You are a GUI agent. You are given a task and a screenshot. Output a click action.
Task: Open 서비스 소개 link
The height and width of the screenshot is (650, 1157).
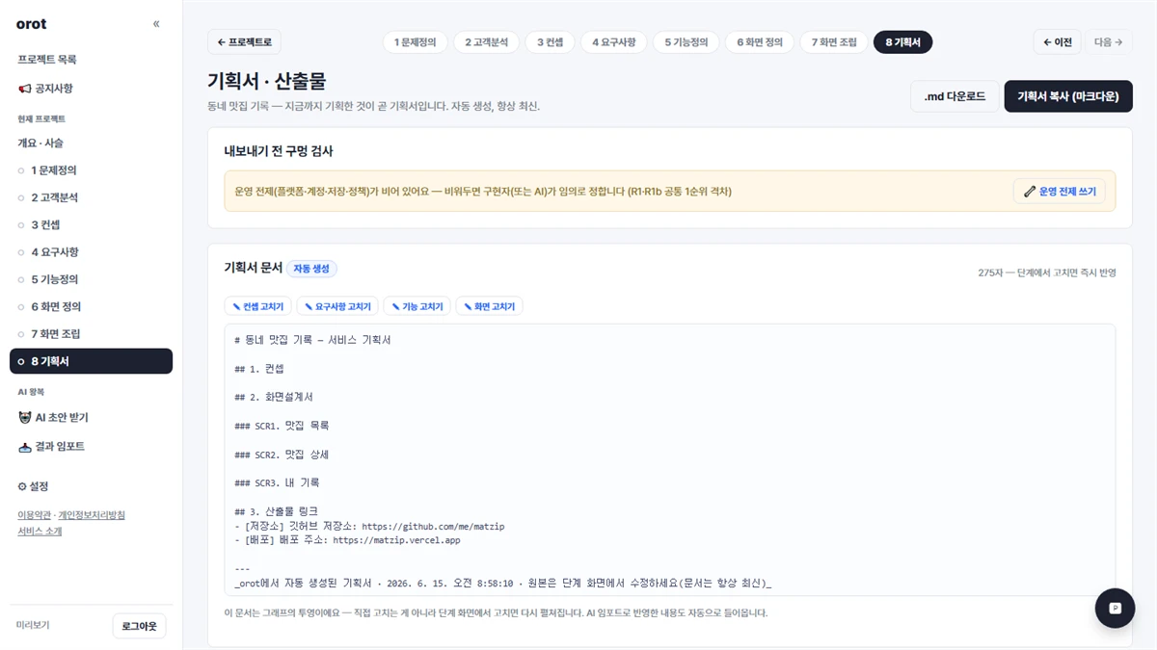(40, 531)
